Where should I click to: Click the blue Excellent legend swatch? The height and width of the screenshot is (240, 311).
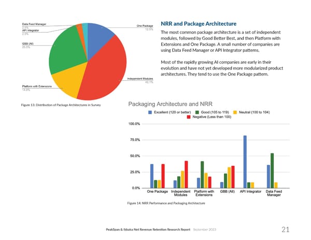(150, 112)
